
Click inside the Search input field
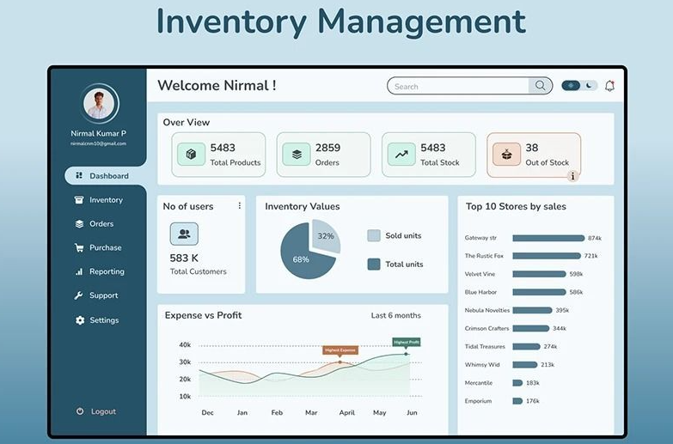[458, 86]
